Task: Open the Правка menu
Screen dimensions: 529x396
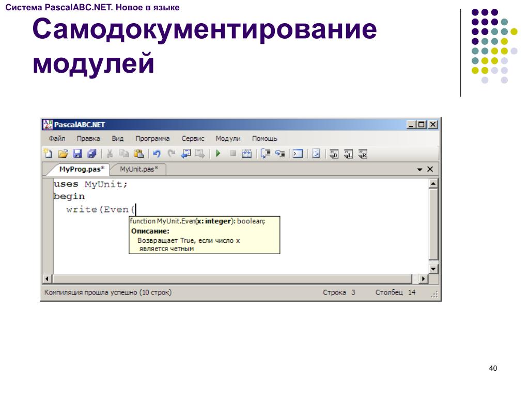Action: (88, 138)
